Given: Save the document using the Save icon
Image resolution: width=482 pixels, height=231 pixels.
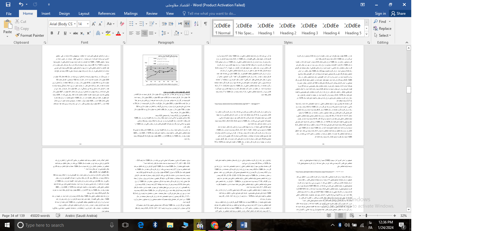Looking at the screenshot, I should pyautogui.click(x=8, y=5).
